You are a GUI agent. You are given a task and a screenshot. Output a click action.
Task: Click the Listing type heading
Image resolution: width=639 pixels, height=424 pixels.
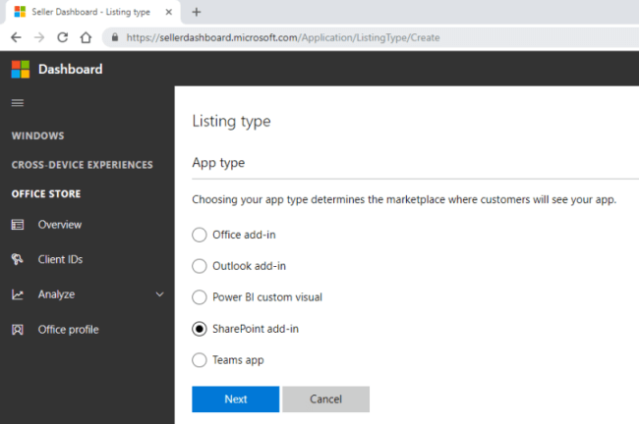[x=231, y=122]
